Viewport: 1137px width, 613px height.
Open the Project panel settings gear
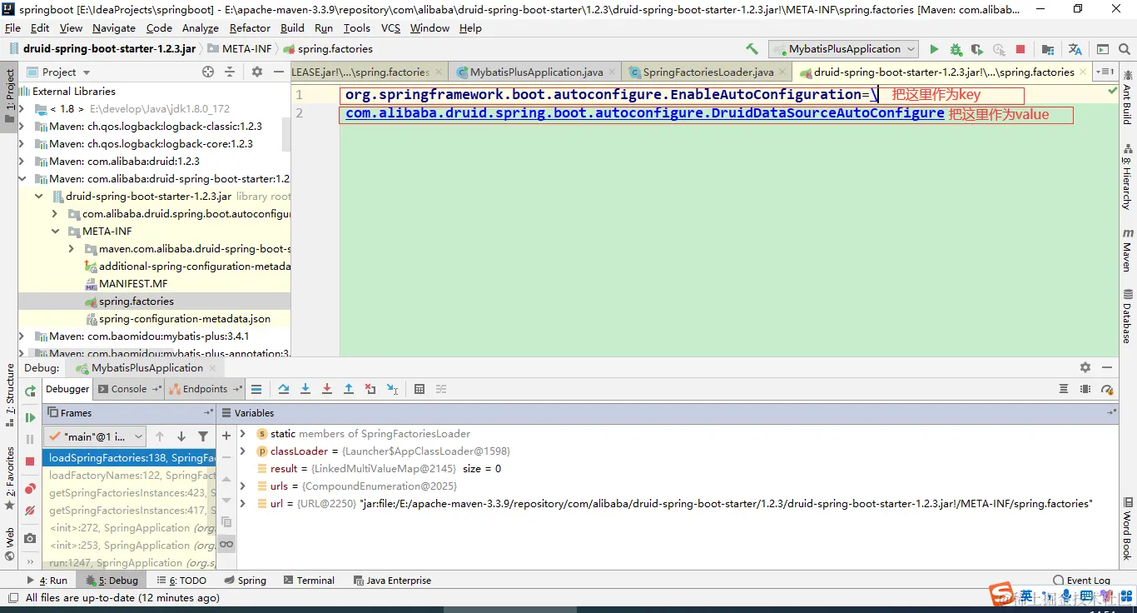[257, 72]
